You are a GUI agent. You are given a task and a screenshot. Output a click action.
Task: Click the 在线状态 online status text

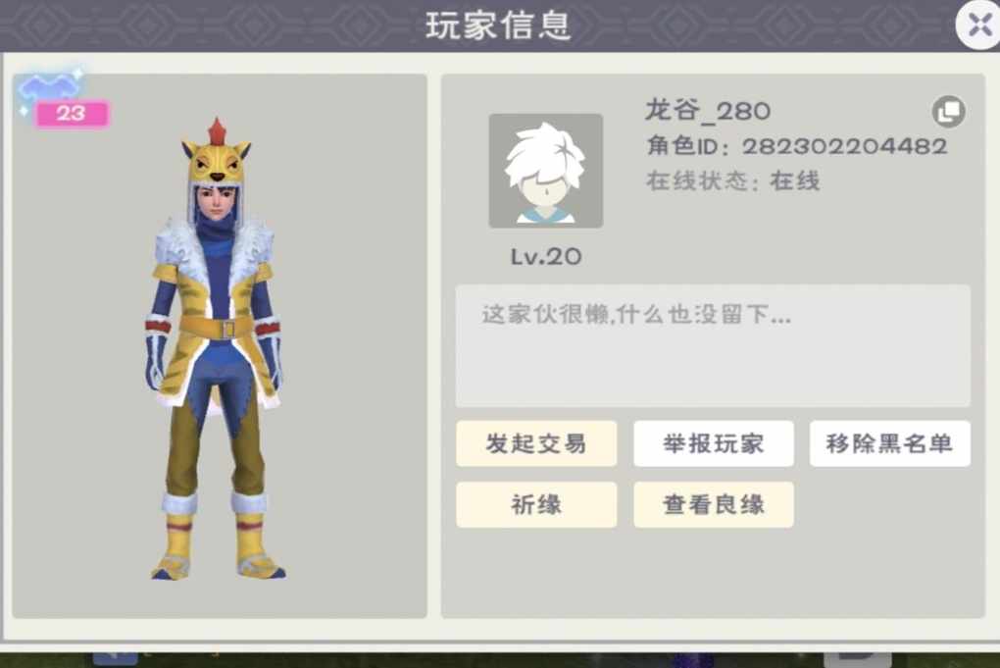coord(732,181)
